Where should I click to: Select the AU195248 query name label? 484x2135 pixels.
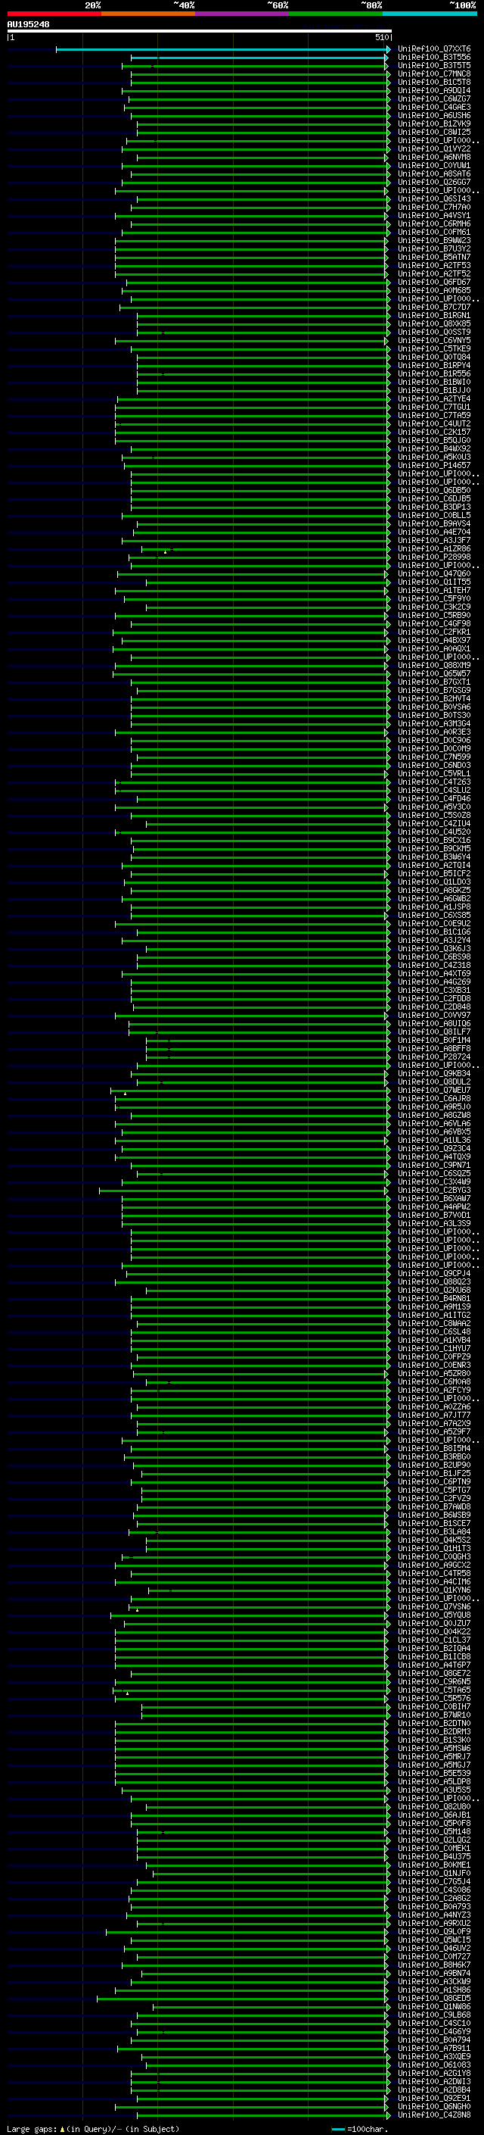coord(28,24)
